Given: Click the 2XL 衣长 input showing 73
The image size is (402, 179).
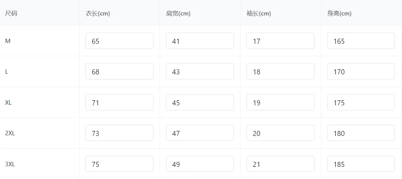Looking at the screenshot, I should 119,133.
